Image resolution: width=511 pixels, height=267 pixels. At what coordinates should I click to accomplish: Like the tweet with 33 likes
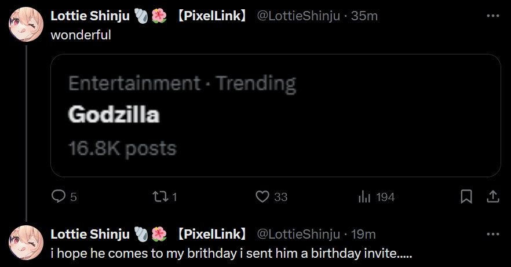pos(263,197)
